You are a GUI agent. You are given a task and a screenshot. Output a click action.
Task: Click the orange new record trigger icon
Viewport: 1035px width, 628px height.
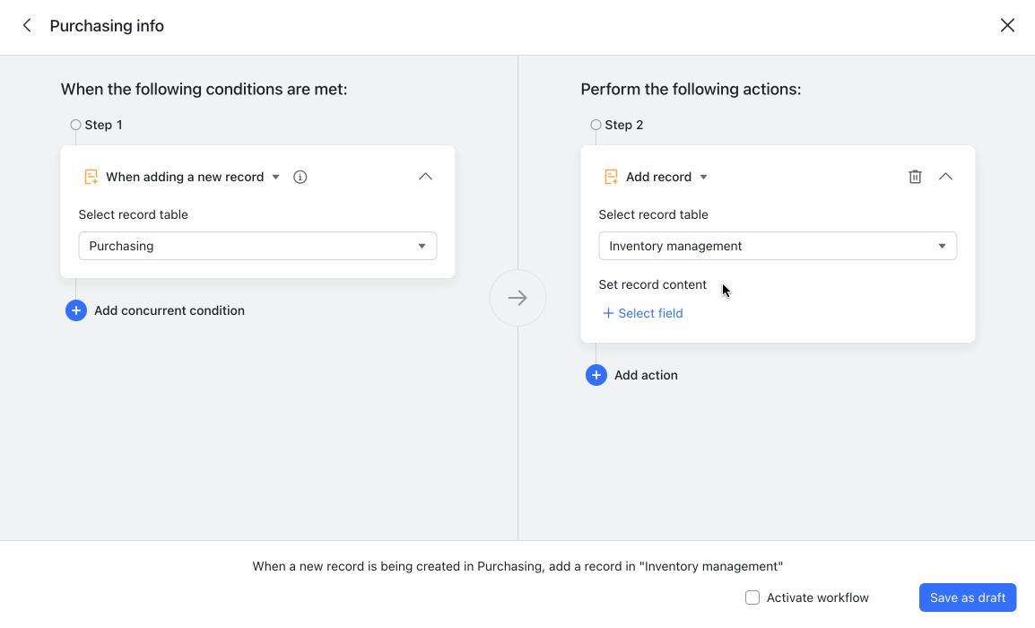tap(90, 177)
